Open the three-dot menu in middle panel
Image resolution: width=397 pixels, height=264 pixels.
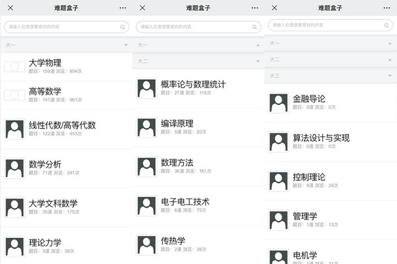(x=255, y=8)
